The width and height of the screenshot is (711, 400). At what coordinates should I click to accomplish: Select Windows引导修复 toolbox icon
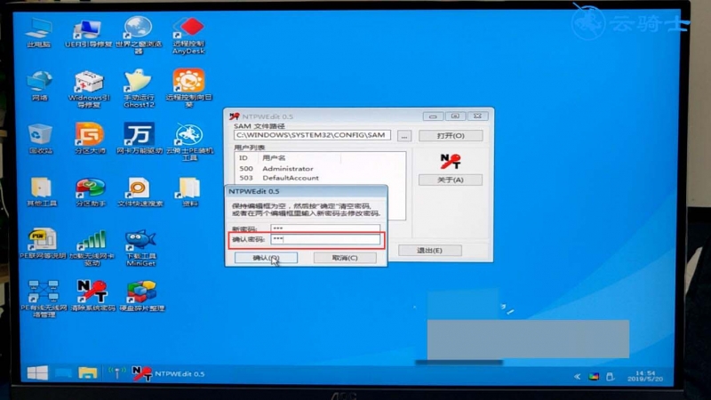click(90, 89)
